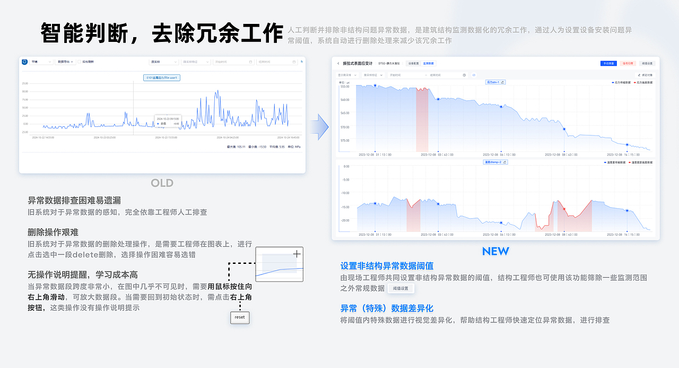679x368 pixels.
Task: Click the 手动测量 button
Action: point(608,63)
